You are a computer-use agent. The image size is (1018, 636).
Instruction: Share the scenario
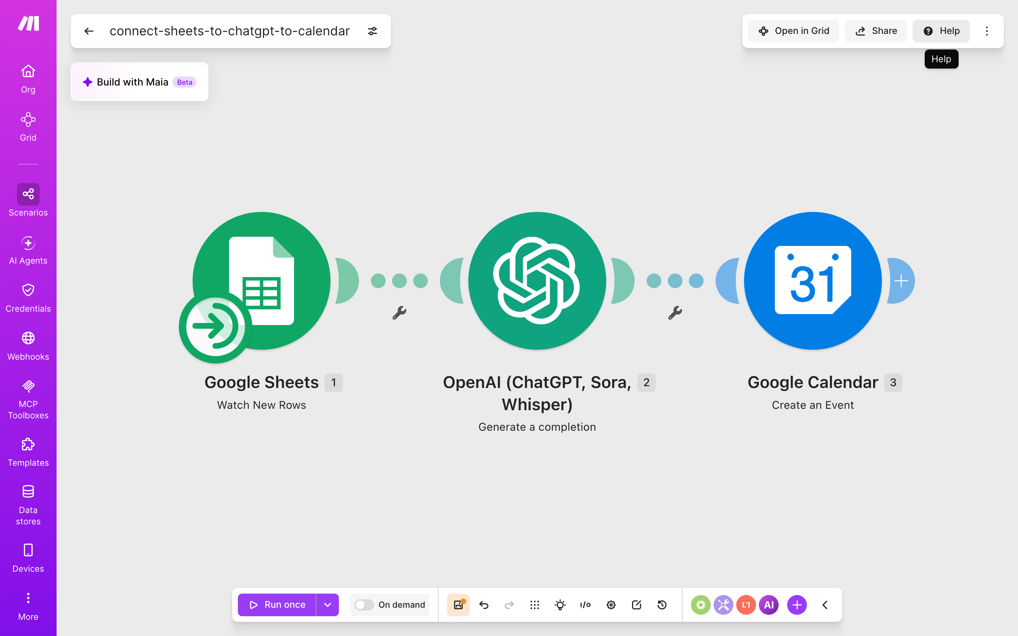876,31
